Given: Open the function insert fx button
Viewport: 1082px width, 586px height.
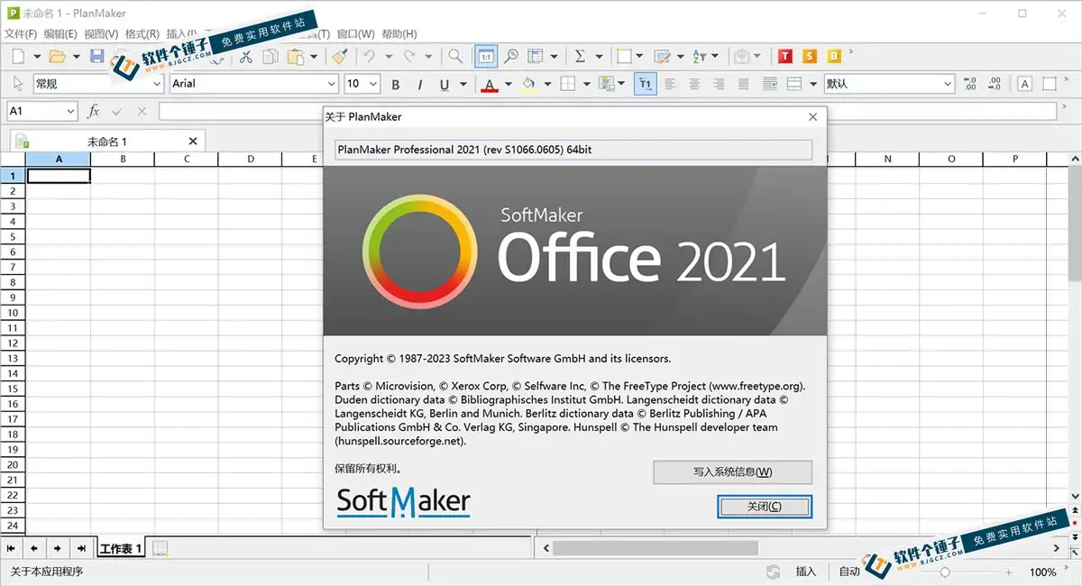Looking at the screenshot, I should (93, 111).
